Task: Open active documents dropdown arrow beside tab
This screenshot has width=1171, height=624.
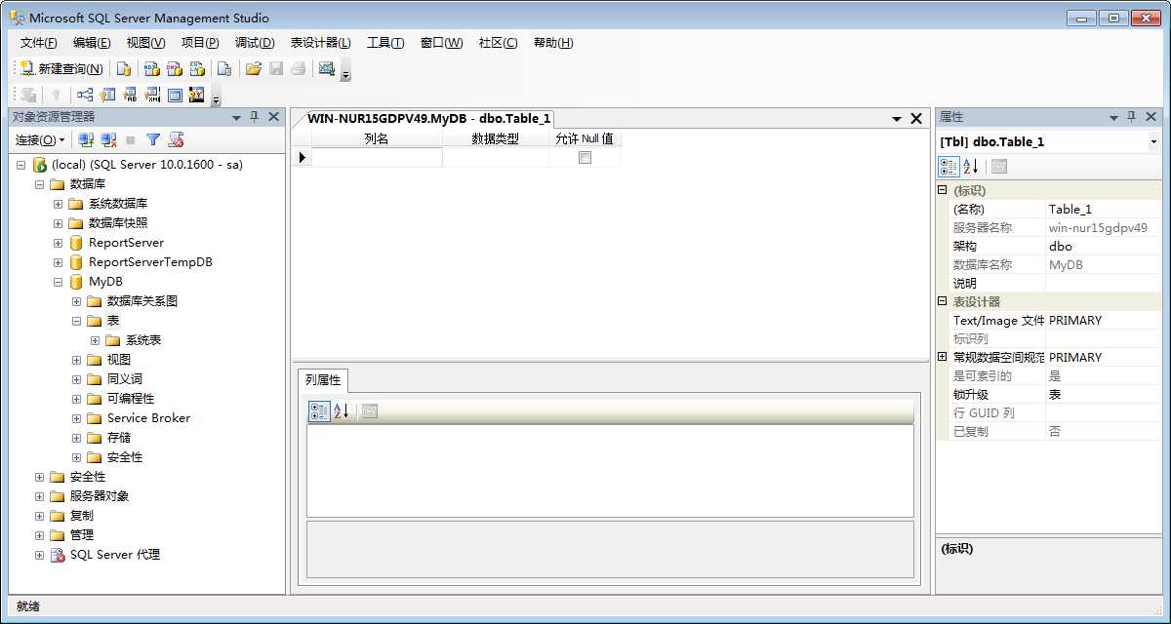Action: click(897, 119)
